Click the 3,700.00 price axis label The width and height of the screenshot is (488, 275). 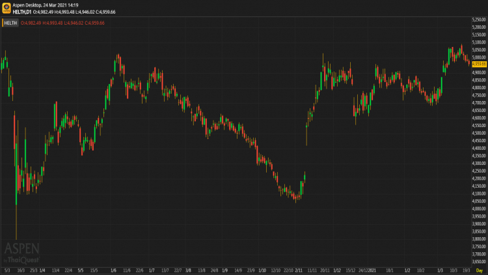[479, 254]
